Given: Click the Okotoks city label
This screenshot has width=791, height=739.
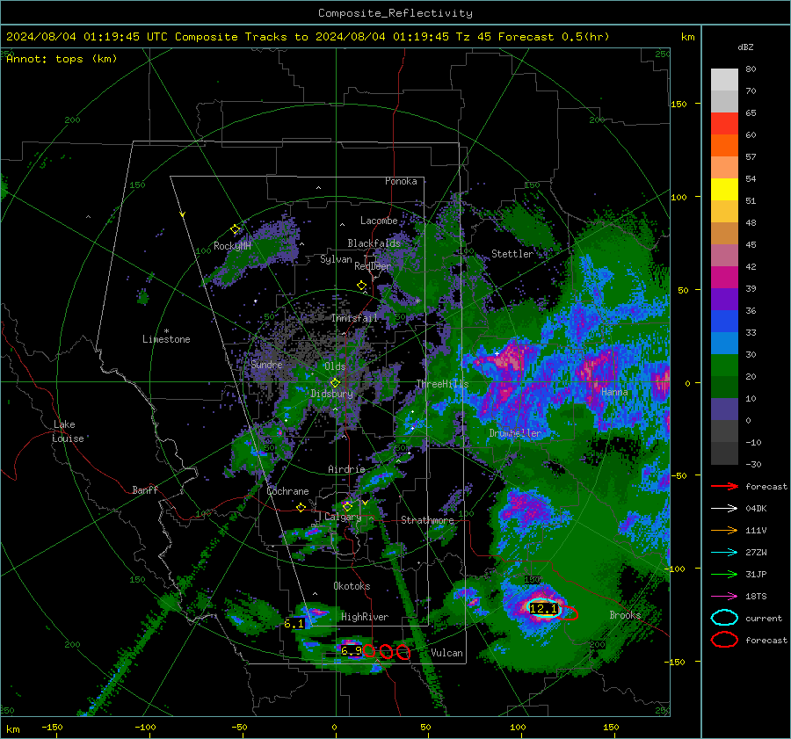Looking at the screenshot, I should pyautogui.click(x=352, y=586).
